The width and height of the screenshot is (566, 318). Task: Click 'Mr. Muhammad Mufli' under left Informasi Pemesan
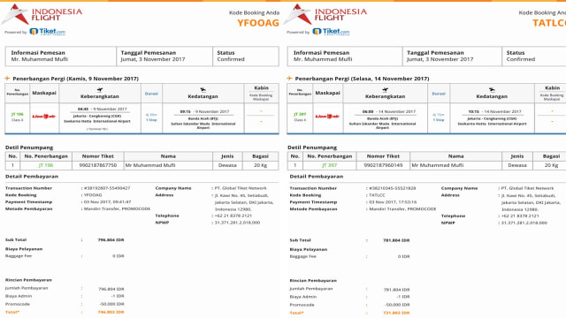point(39,59)
